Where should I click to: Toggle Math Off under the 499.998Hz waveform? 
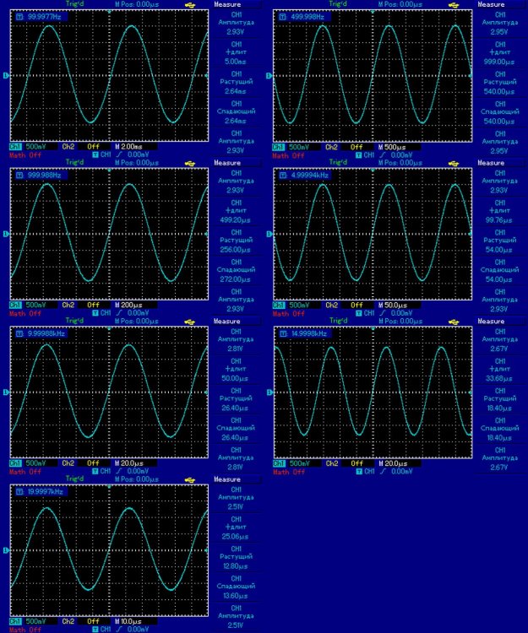pyautogui.click(x=288, y=154)
